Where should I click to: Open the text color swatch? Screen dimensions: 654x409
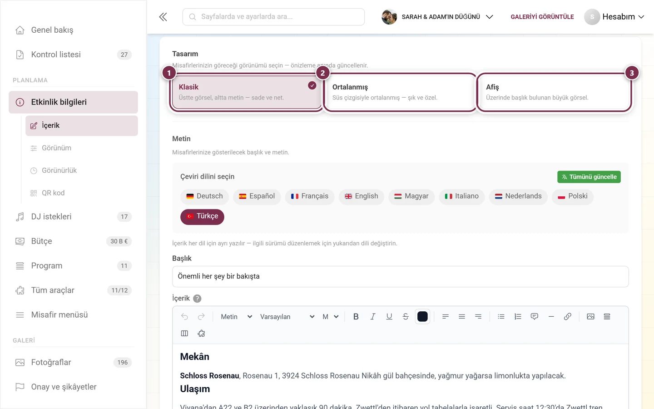point(422,317)
